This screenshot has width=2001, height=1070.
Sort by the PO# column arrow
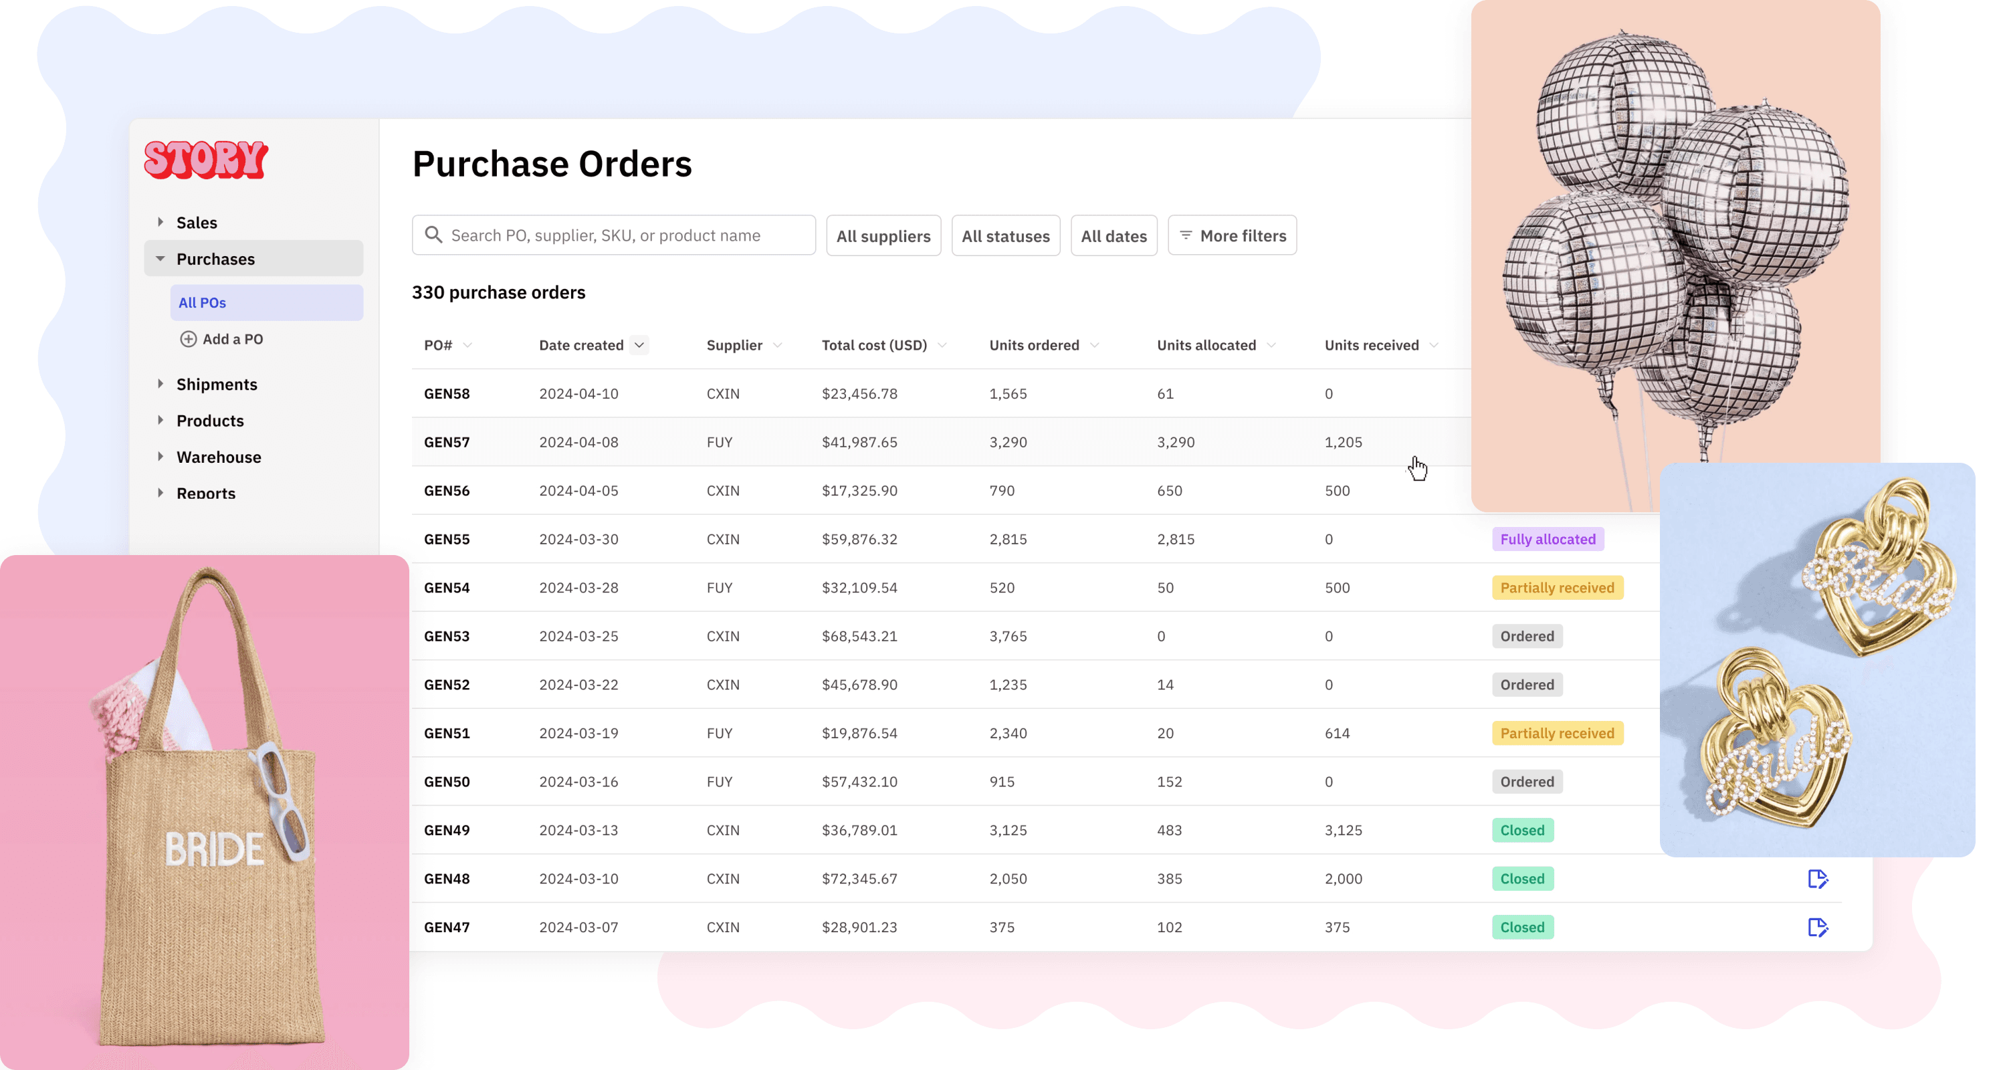coord(467,346)
